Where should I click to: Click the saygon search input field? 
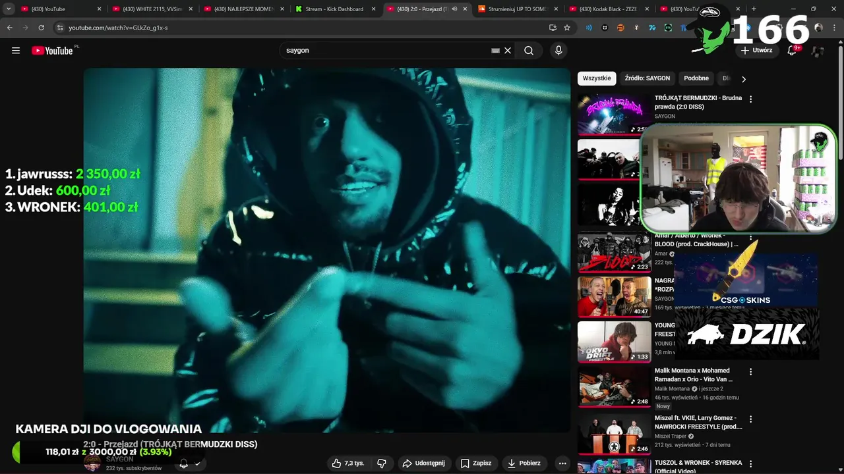coord(386,51)
